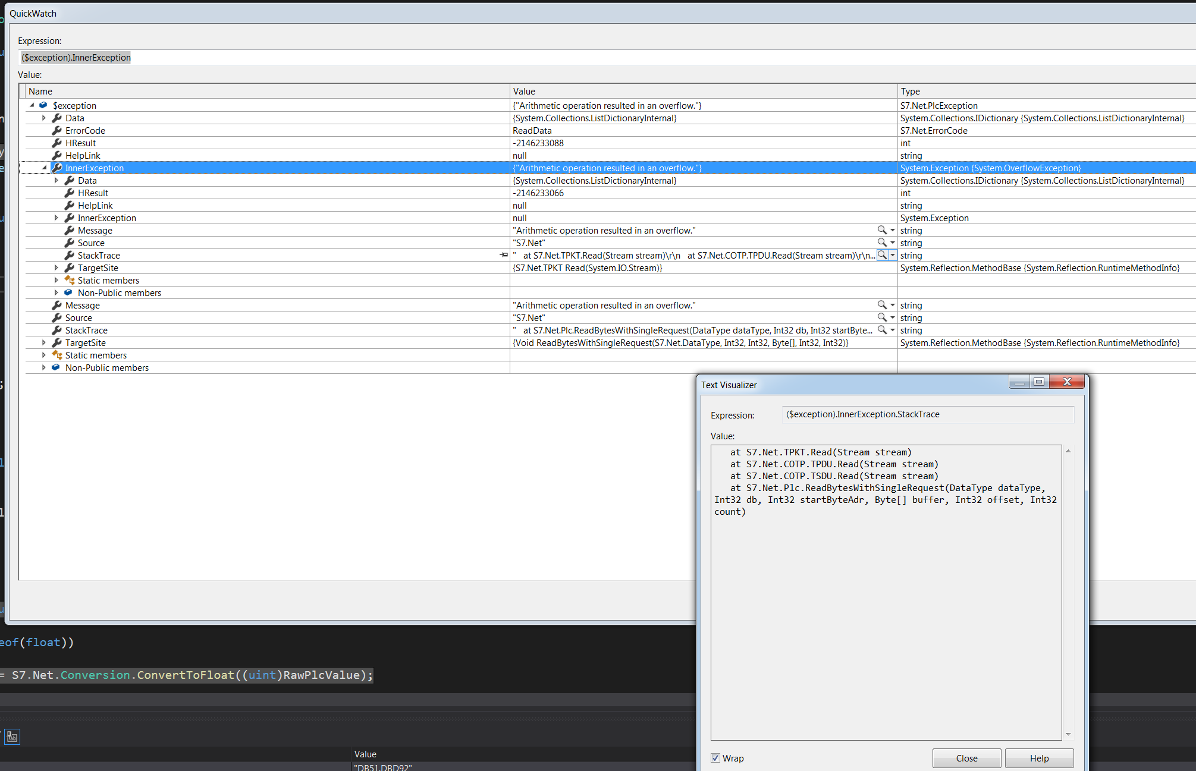Click magnifier on bottom StackTrace row
Image resolution: width=1196 pixels, height=771 pixels.
coord(883,330)
